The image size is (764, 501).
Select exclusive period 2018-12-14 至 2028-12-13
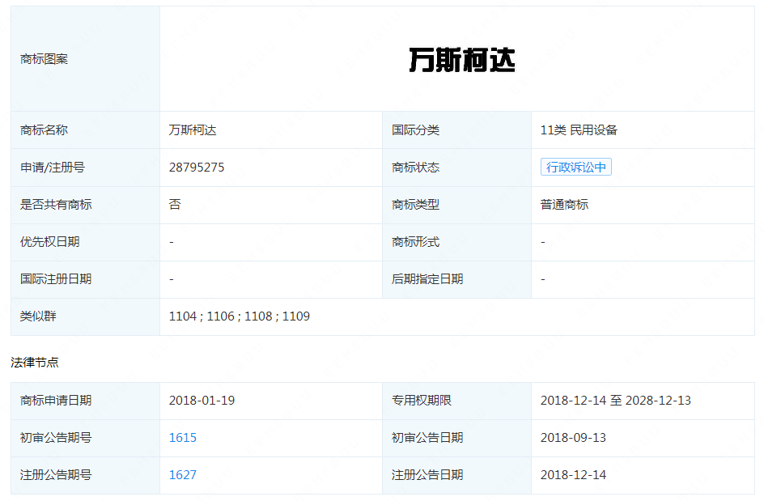coord(615,400)
